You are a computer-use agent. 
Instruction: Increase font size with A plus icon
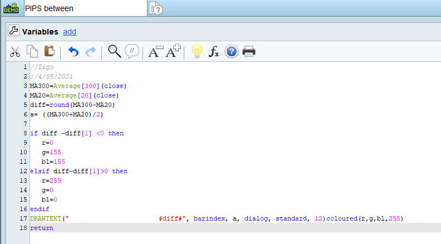point(173,51)
